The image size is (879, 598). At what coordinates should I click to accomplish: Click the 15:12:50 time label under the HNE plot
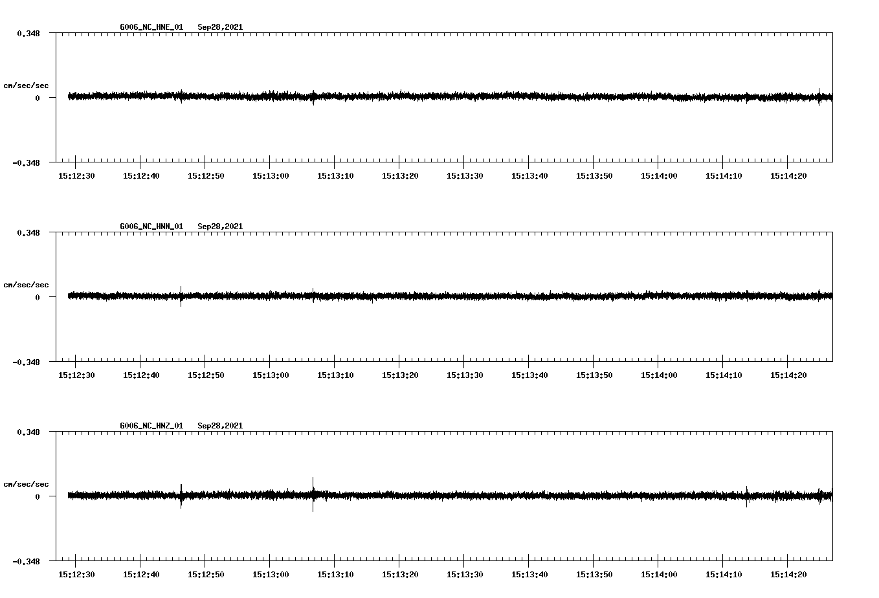206,175
